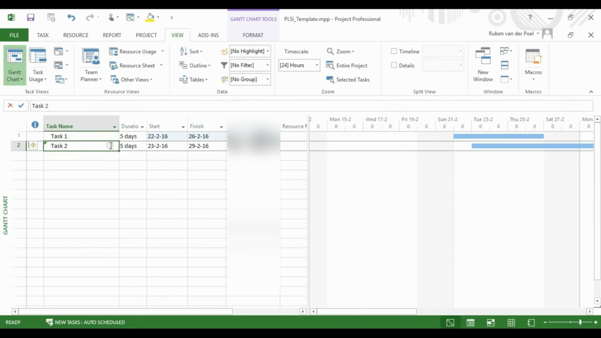The width and height of the screenshot is (601, 338).
Task: Switch to the TASK ribbon tab
Action: tap(43, 35)
